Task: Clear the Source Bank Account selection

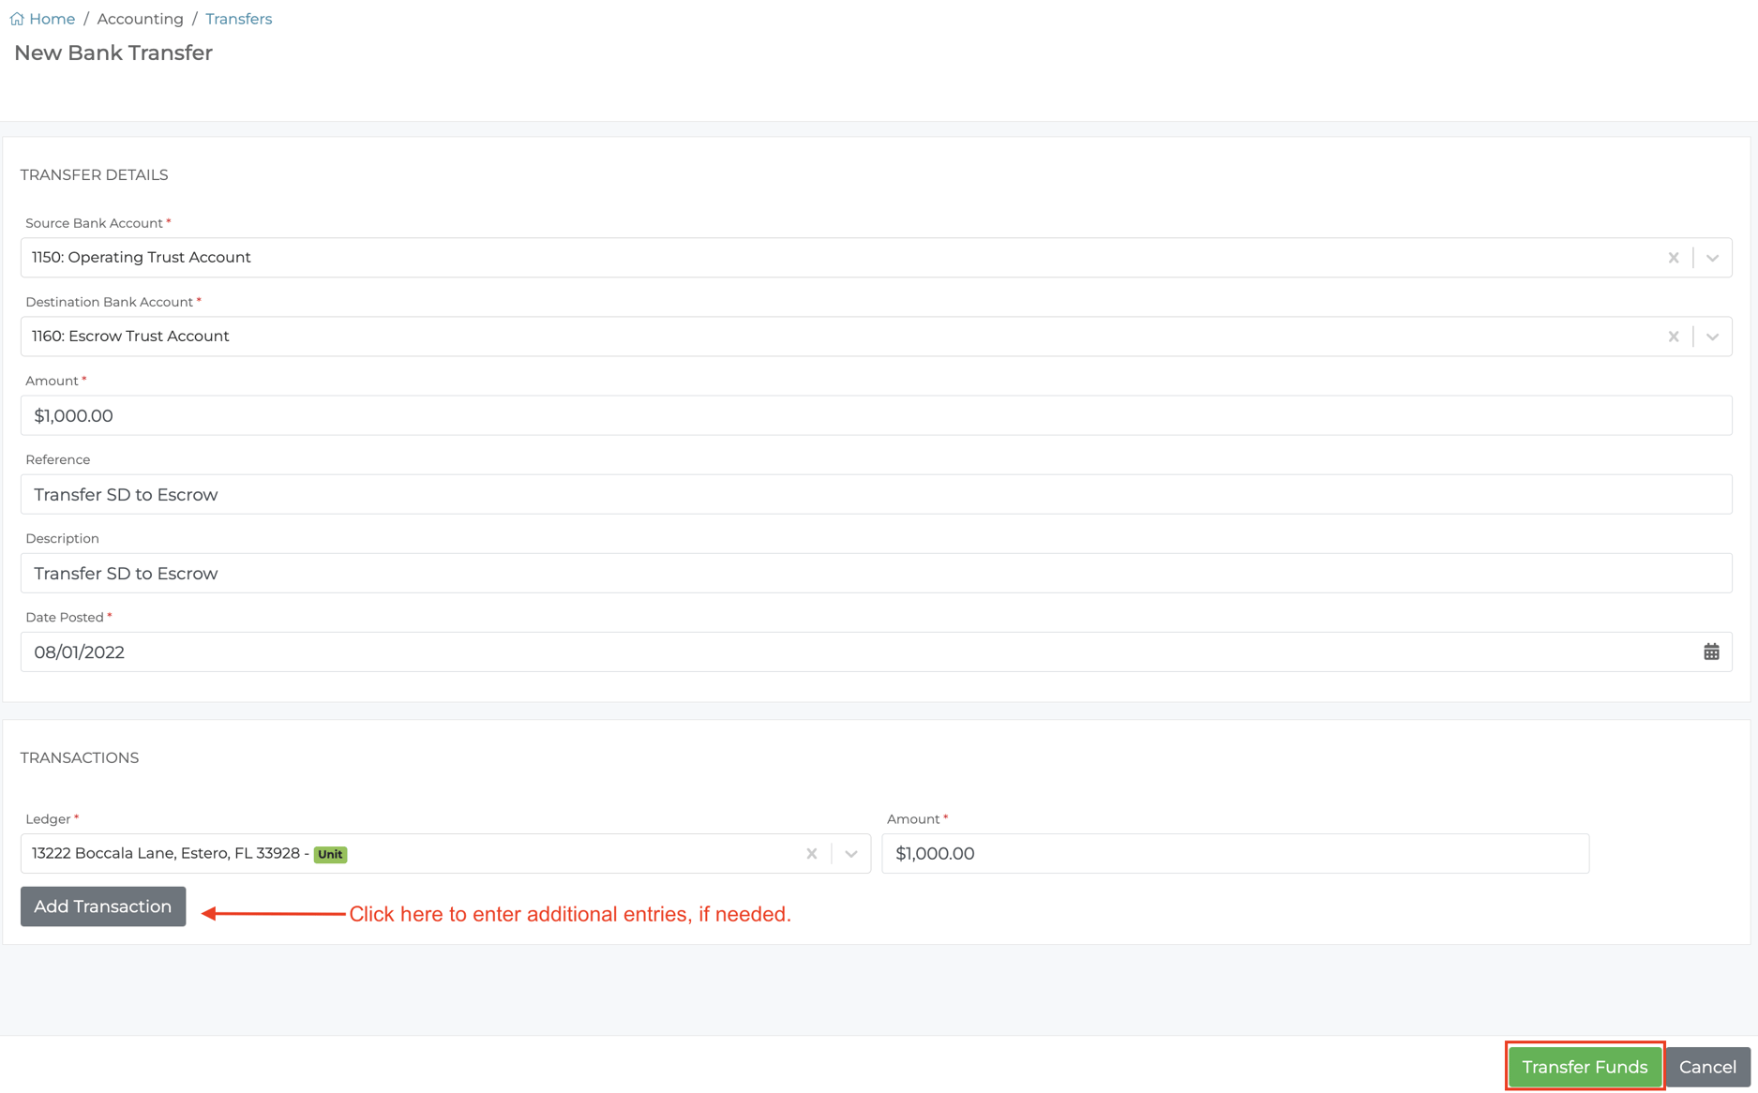Action: click(1673, 258)
